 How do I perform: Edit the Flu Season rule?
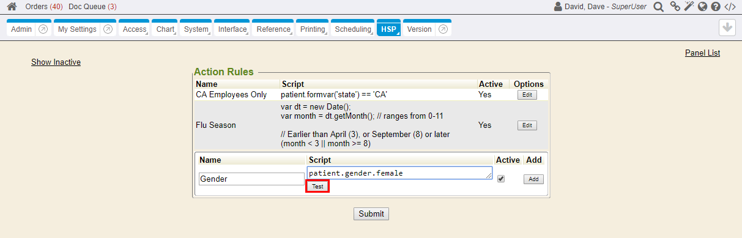coord(527,125)
